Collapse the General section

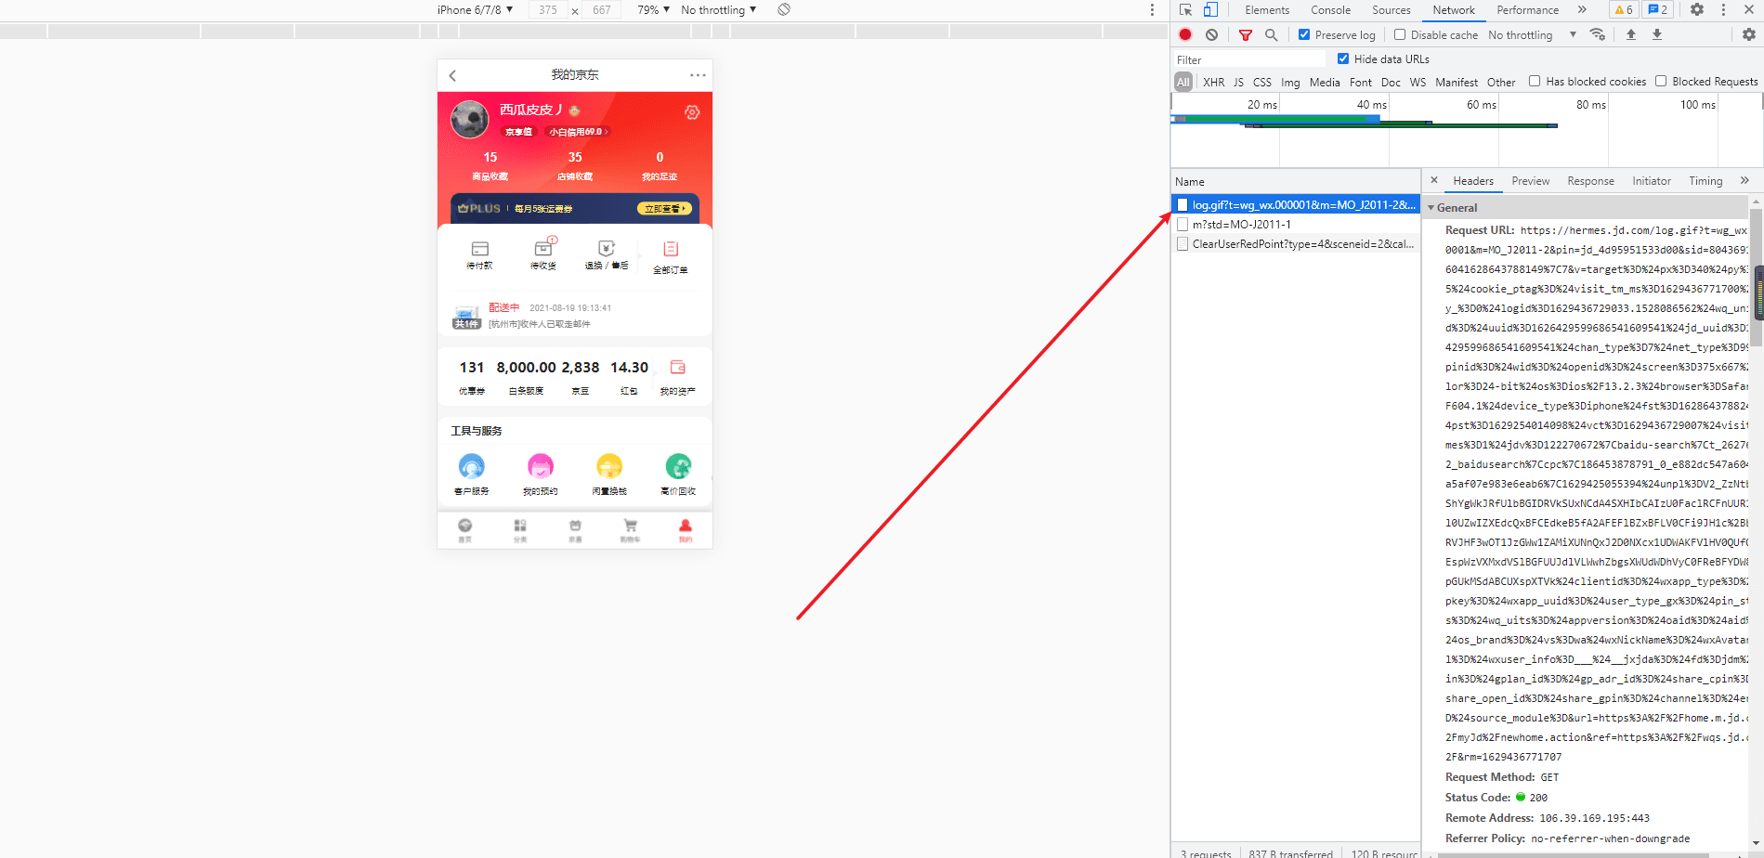tap(1431, 208)
